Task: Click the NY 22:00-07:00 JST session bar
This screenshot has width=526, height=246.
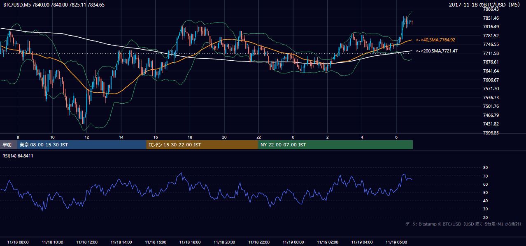Action: [335, 145]
